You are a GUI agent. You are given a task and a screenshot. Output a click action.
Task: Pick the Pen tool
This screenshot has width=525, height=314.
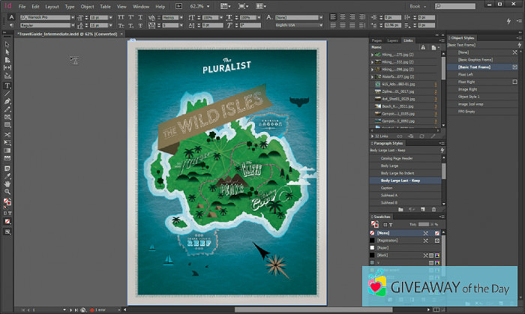pyautogui.click(x=7, y=101)
